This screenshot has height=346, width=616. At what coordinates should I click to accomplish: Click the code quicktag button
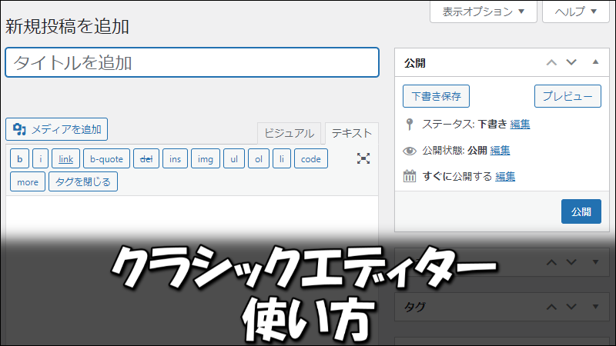(x=310, y=159)
